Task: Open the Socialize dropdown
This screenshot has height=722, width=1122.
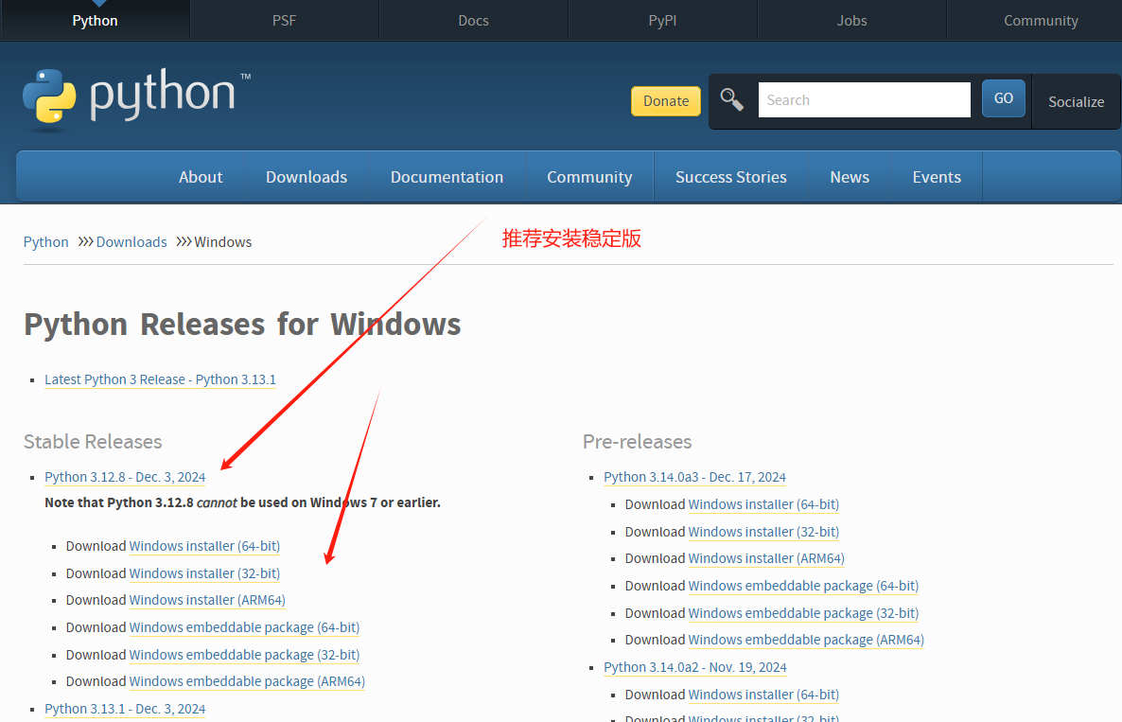Action: [x=1076, y=101]
